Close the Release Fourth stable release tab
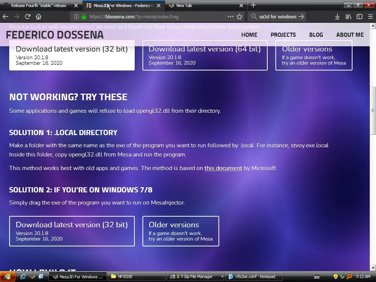This screenshot has width=376, height=282. tap(76, 6)
